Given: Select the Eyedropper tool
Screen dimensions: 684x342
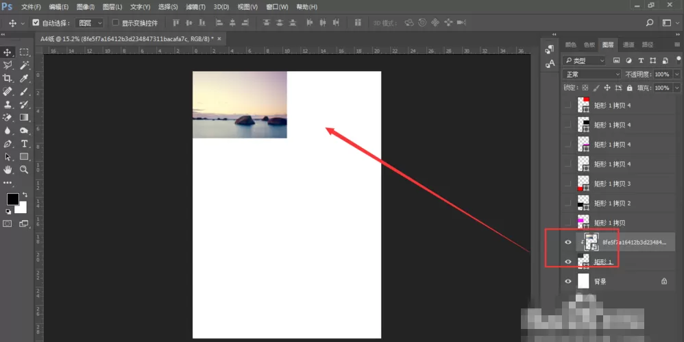Looking at the screenshot, I should (25, 79).
